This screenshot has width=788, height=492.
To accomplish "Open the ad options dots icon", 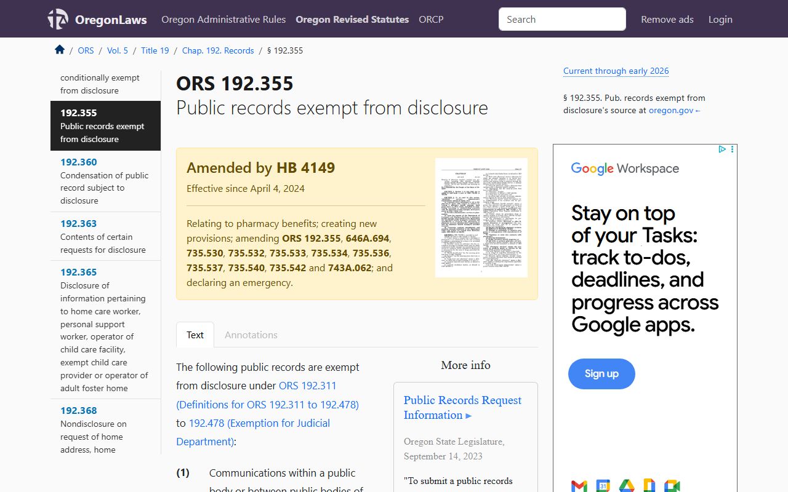I will pyautogui.click(x=732, y=149).
